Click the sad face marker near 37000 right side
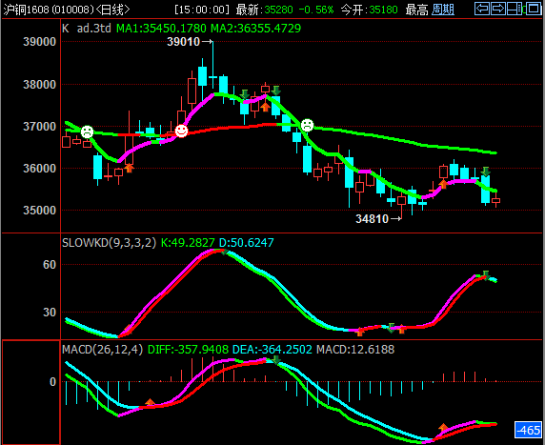This screenshot has width=545, height=445. click(x=307, y=125)
